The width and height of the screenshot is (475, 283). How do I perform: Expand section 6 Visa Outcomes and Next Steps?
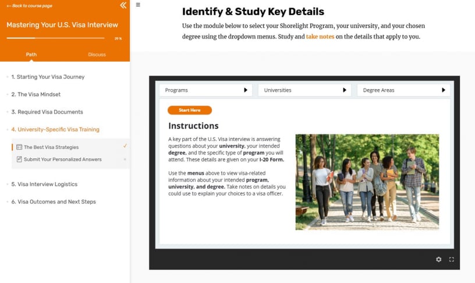tap(54, 202)
